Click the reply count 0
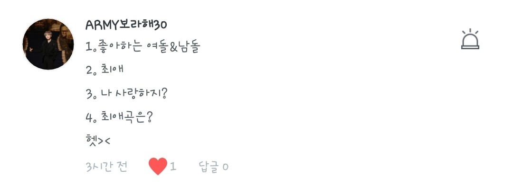This screenshot has width=513, height=195. tap(225, 167)
